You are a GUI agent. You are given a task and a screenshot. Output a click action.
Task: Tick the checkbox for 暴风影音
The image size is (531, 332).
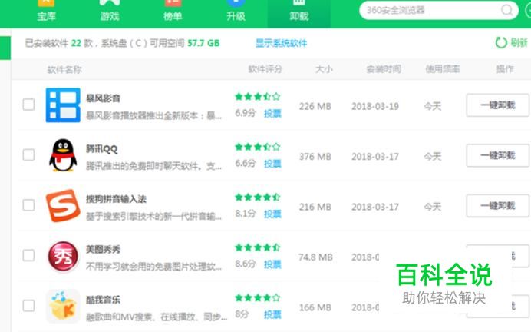click(28, 105)
